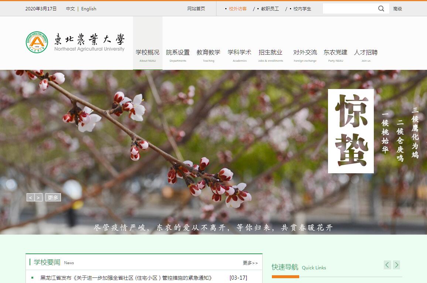Go to 对外交流 Foreign exchange
This screenshot has width=427, height=283.
point(305,55)
